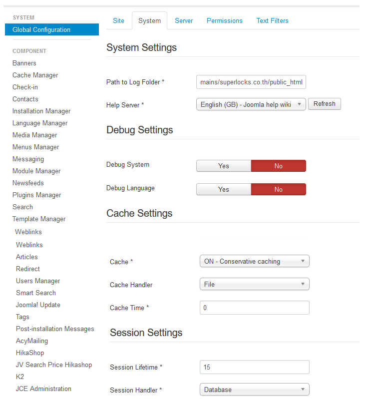
Task: Open JCE Administration link
Action: point(43,389)
